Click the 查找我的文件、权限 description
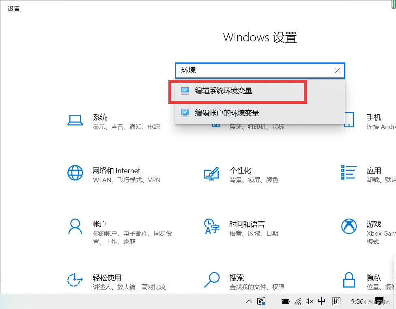The width and height of the screenshot is (396, 309). click(x=257, y=287)
